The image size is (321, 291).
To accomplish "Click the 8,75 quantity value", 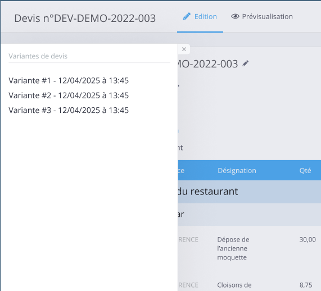I will click(x=306, y=285).
